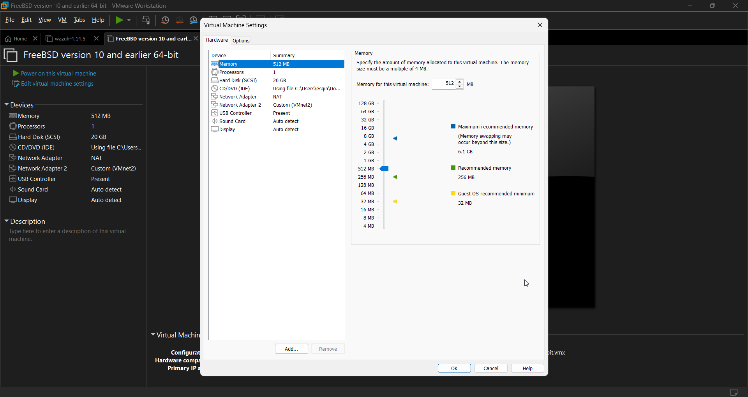This screenshot has height=397, width=748.
Task: Click the VM screen thumbnail preview
Action: point(572,197)
